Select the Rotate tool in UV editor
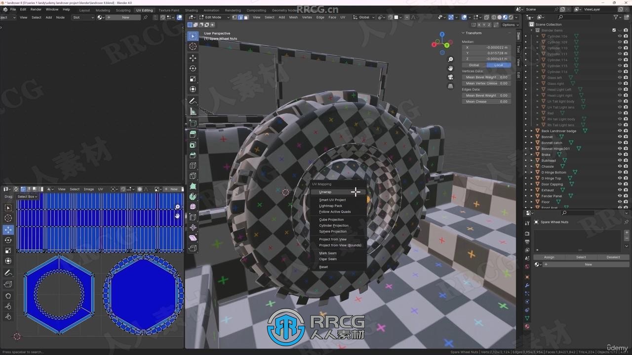632x355 pixels. tap(8, 240)
